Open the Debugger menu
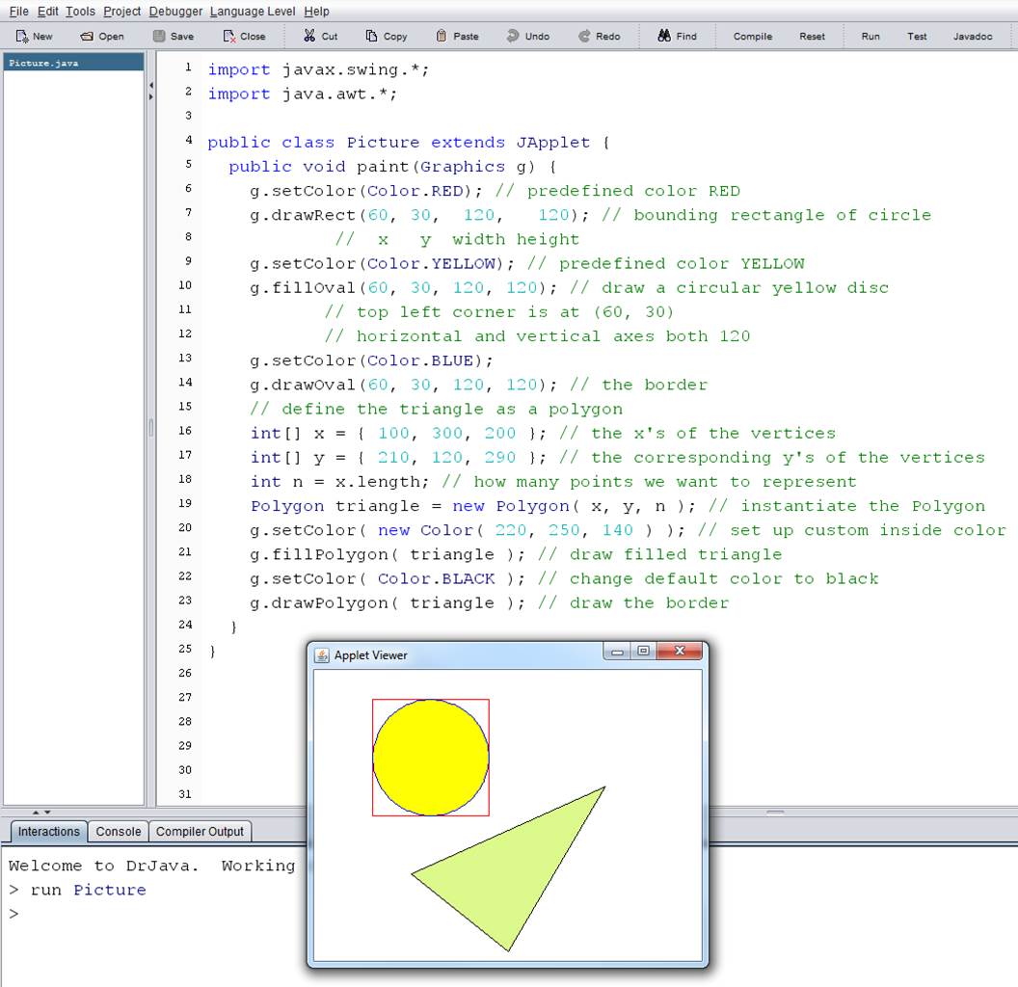 pos(176,11)
